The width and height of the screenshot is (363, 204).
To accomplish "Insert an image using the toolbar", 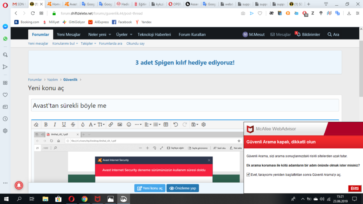I will (x=120, y=125).
